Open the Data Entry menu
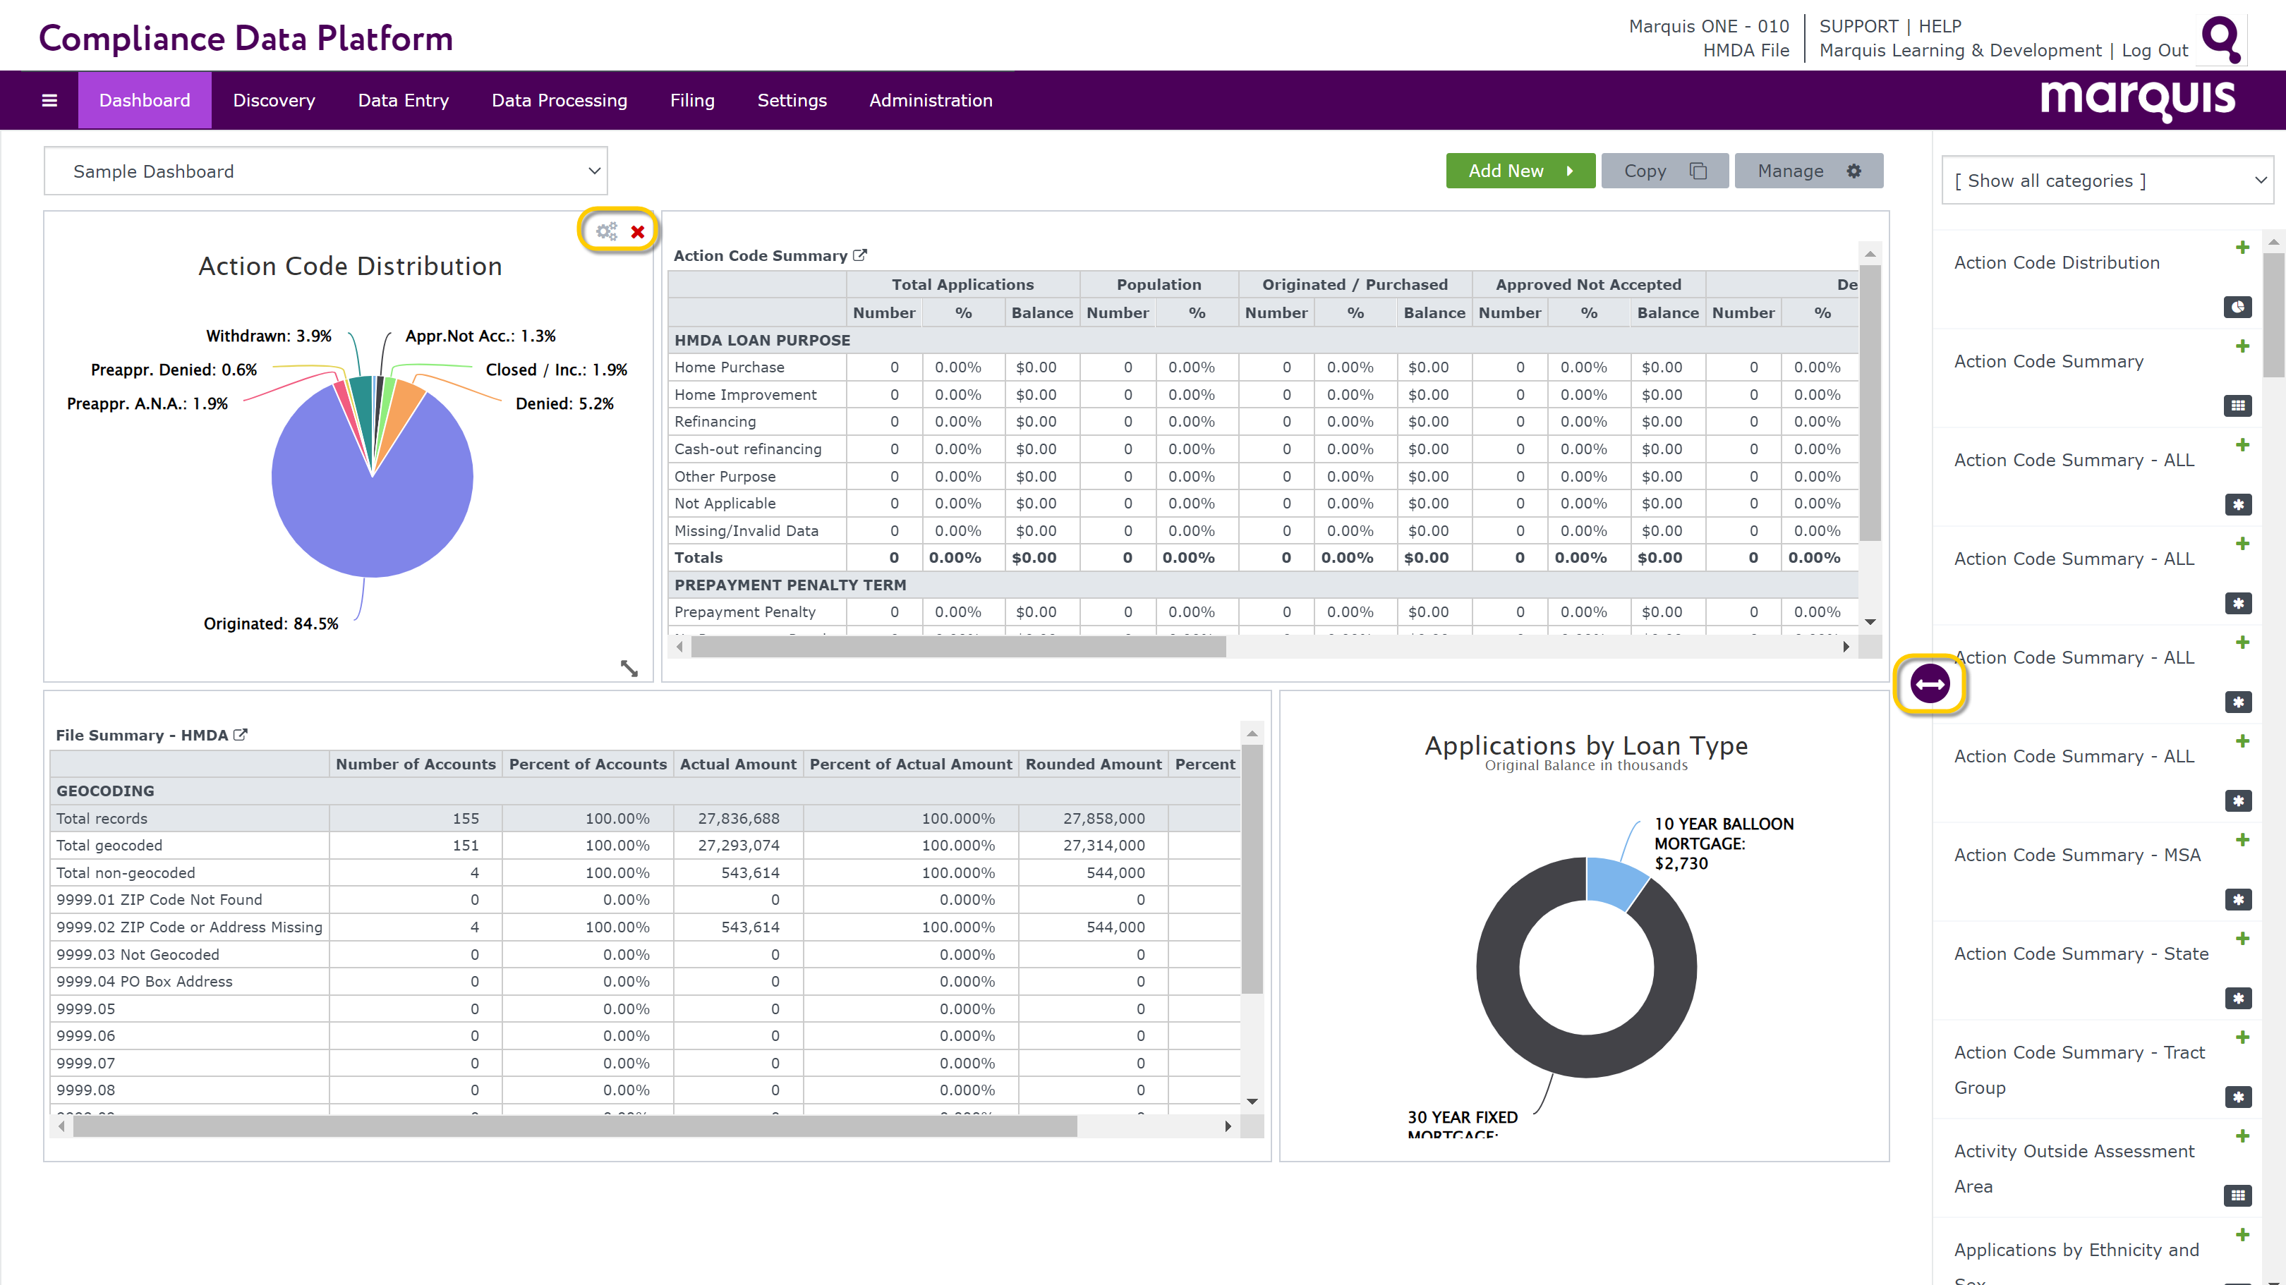The image size is (2286, 1285). [403, 100]
